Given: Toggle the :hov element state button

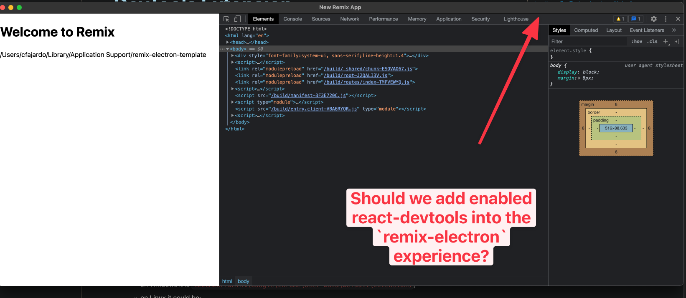Looking at the screenshot, I should tap(637, 41).
